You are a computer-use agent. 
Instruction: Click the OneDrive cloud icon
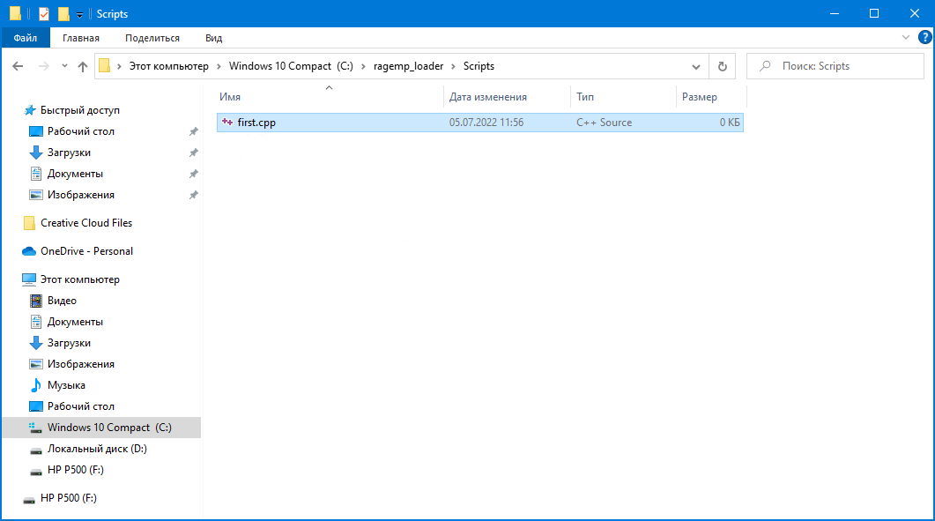click(x=29, y=251)
